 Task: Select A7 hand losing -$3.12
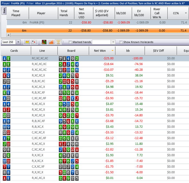click(x=95, y=138)
